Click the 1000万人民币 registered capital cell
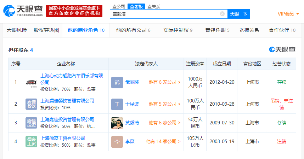The width and height of the screenshot is (304, 159). click(x=195, y=82)
